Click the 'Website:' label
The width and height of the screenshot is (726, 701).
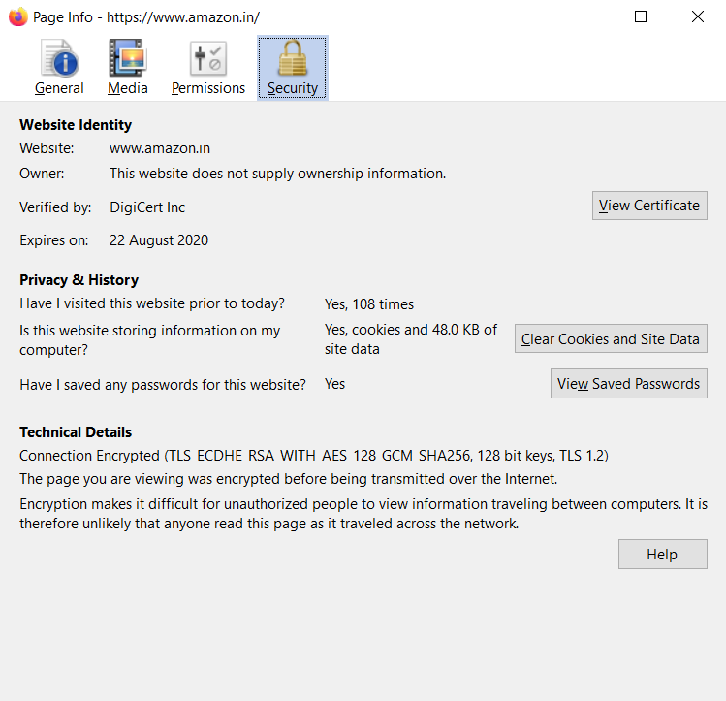click(x=47, y=148)
